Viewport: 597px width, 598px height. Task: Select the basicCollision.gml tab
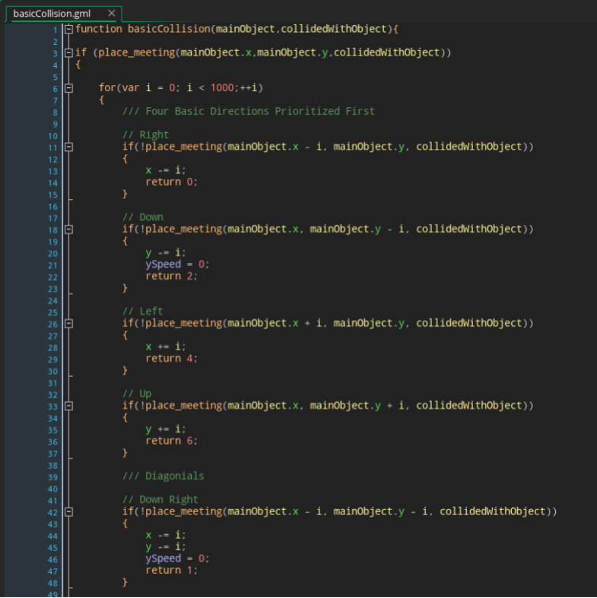[x=52, y=14]
